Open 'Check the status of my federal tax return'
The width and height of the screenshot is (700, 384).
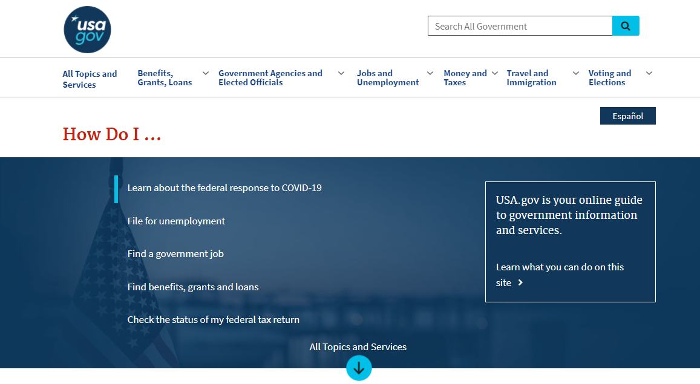pyautogui.click(x=212, y=319)
